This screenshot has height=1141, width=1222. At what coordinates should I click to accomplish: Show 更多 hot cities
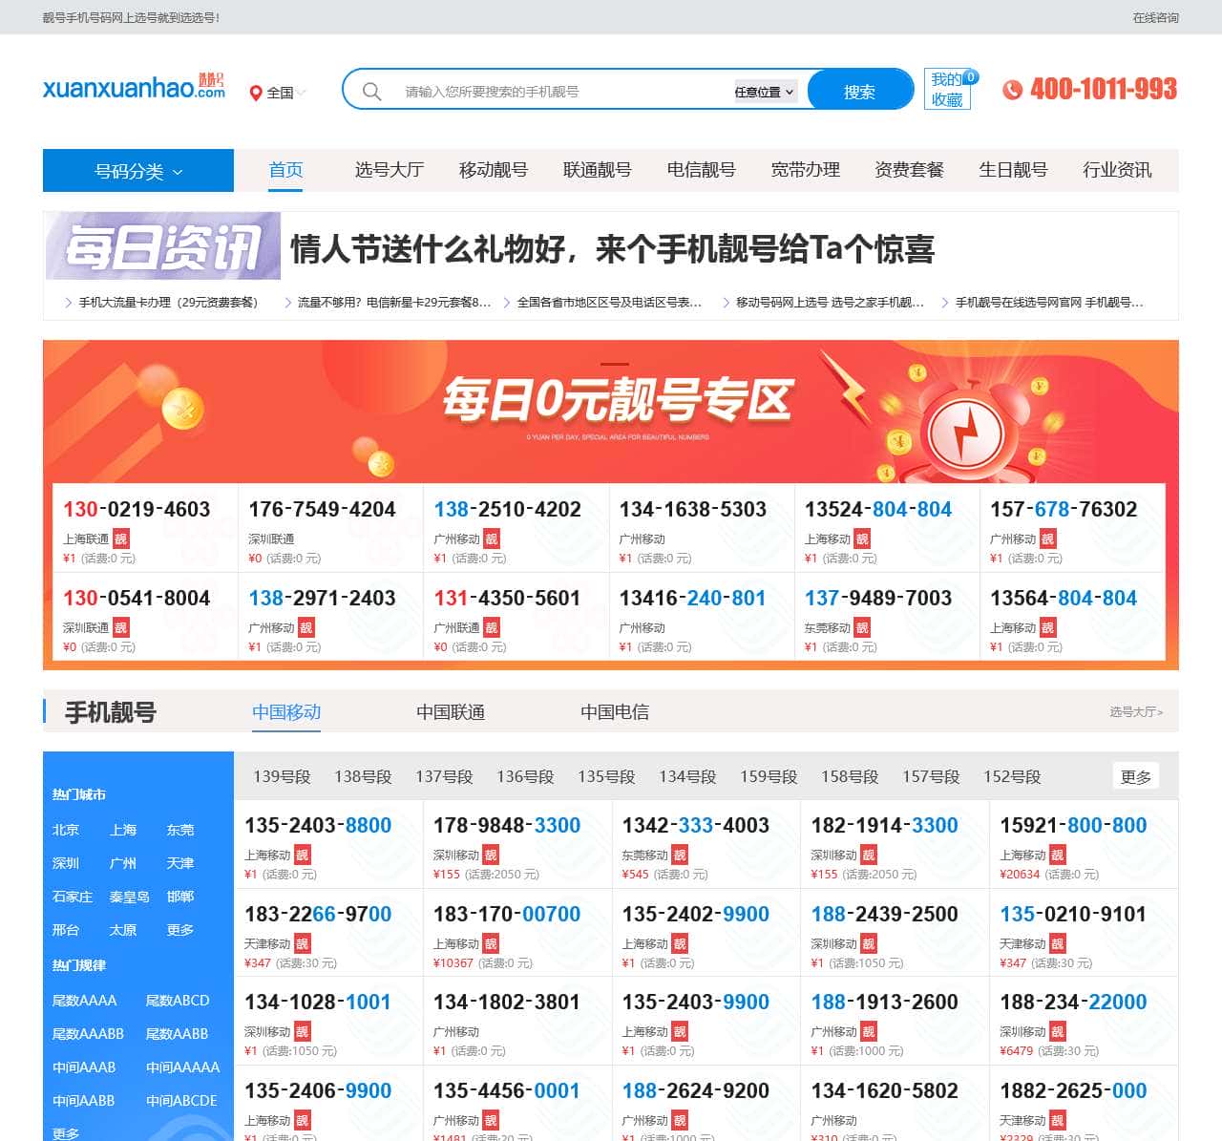(179, 929)
